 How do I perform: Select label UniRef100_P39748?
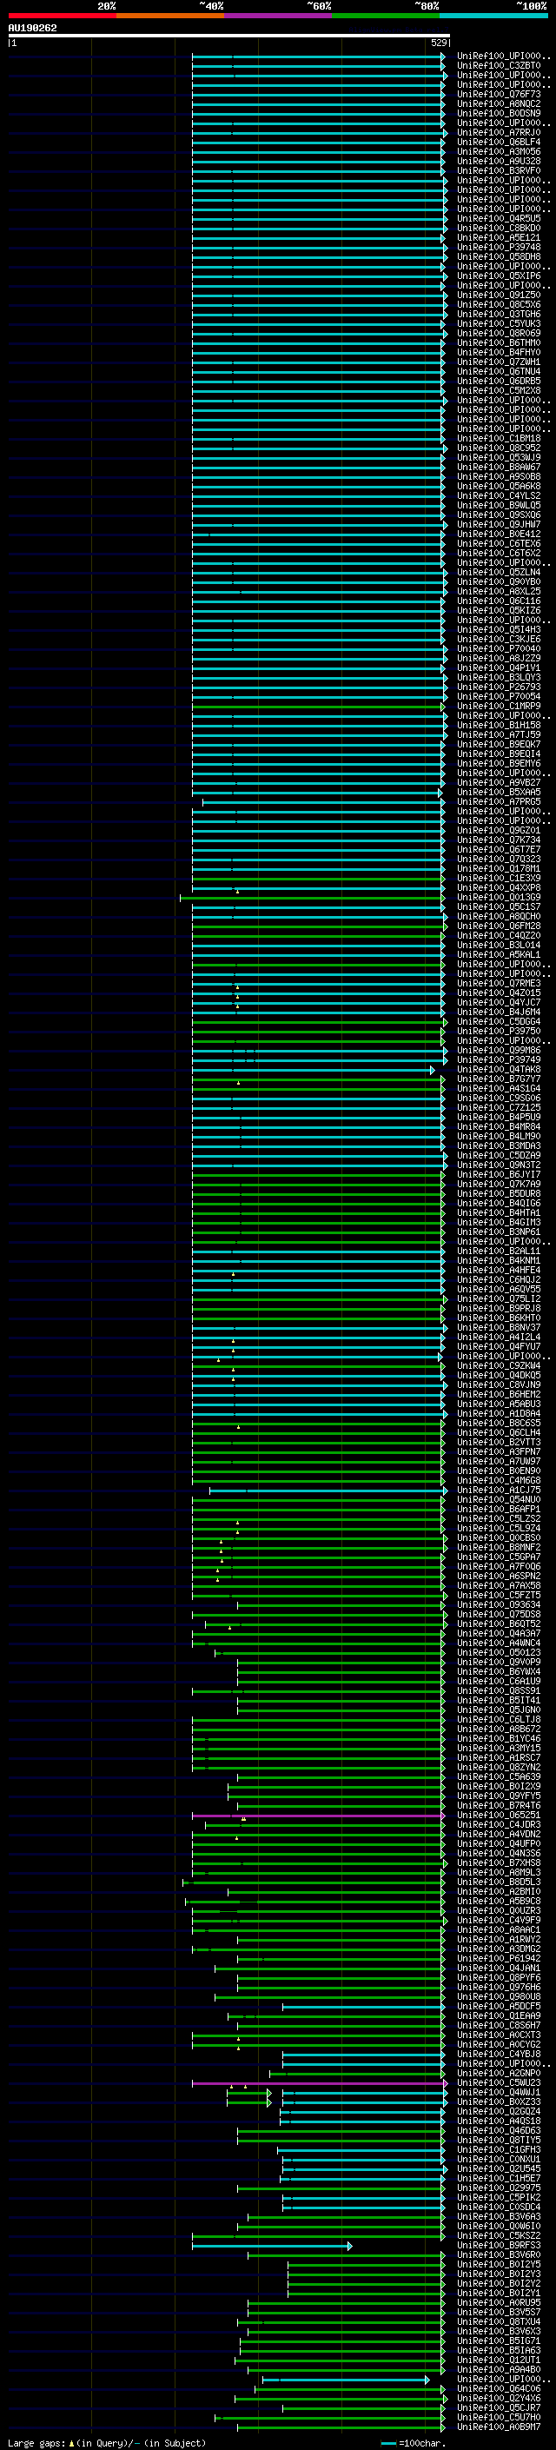pyautogui.click(x=499, y=248)
